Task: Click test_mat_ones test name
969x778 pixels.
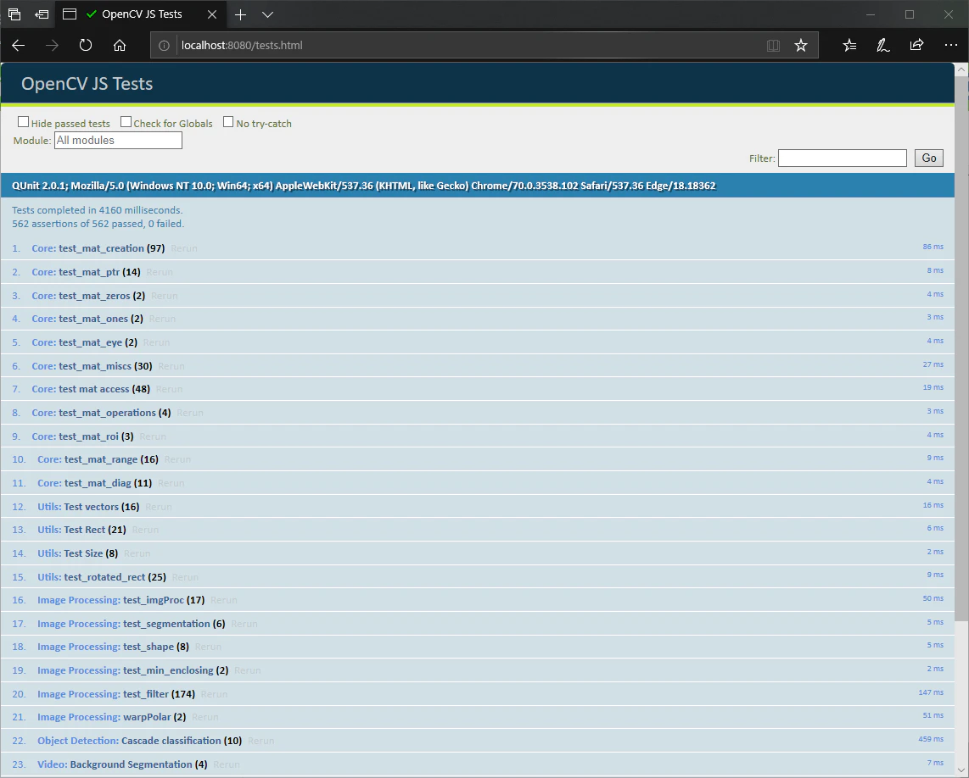Action: pos(93,319)
